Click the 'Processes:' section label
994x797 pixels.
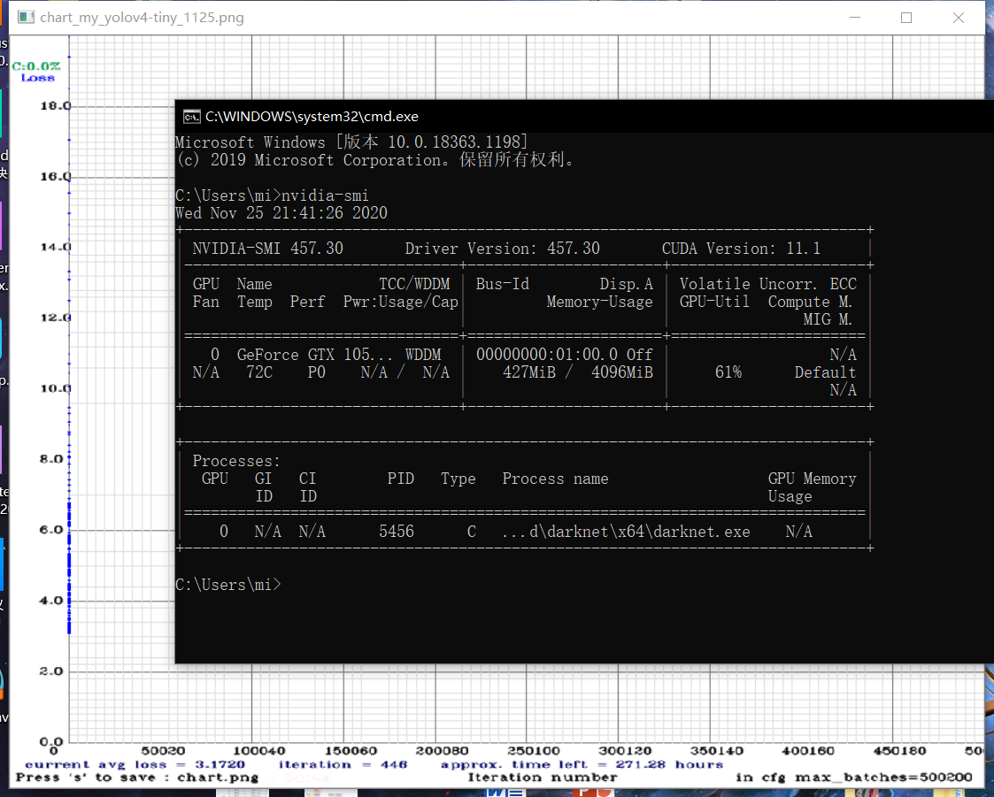[235, 461]
